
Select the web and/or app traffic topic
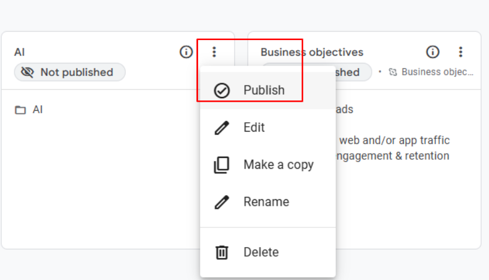(394, 141)
